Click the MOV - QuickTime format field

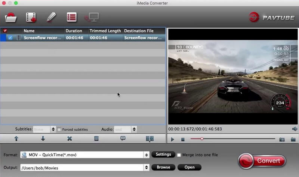tap(82, 155)
